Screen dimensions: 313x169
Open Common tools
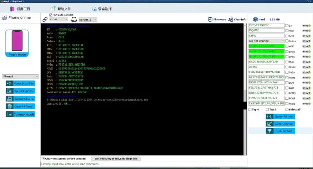tap(20, 114)
